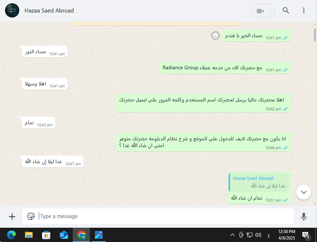The height and width of the screenshot is (242, 317).
Task: Open Microsoft Edge from the taskbar
Action: point(11,235)
